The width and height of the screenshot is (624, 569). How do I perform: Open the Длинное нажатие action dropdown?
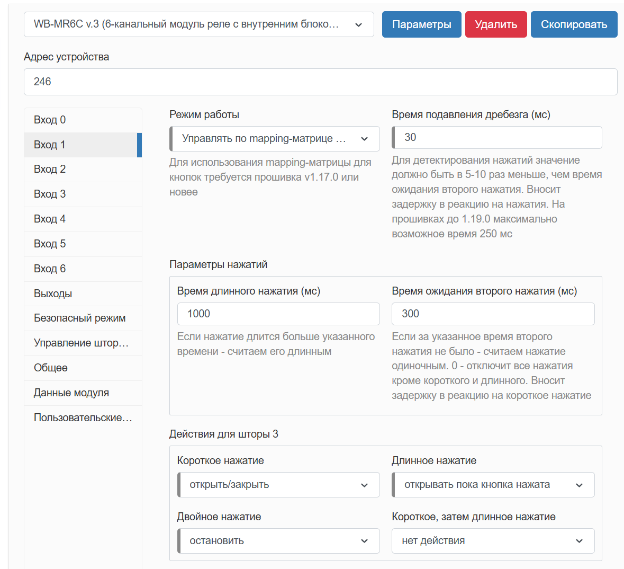tap(493, 485)
